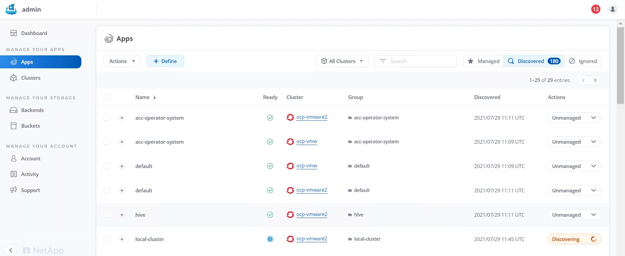Click the Apps spiral icon in page header
Screen dimensions: 625x256
tap(109, 39)
